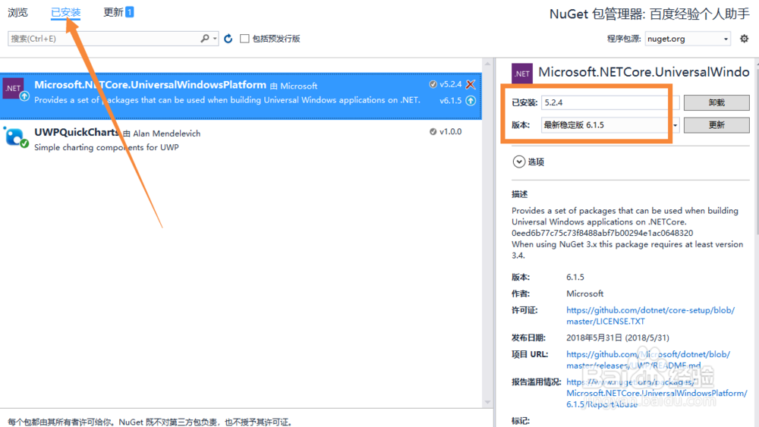Open the search options dropdown arrow
The height and width of the screenshot is (427, 759).
(x=215, y=38)
